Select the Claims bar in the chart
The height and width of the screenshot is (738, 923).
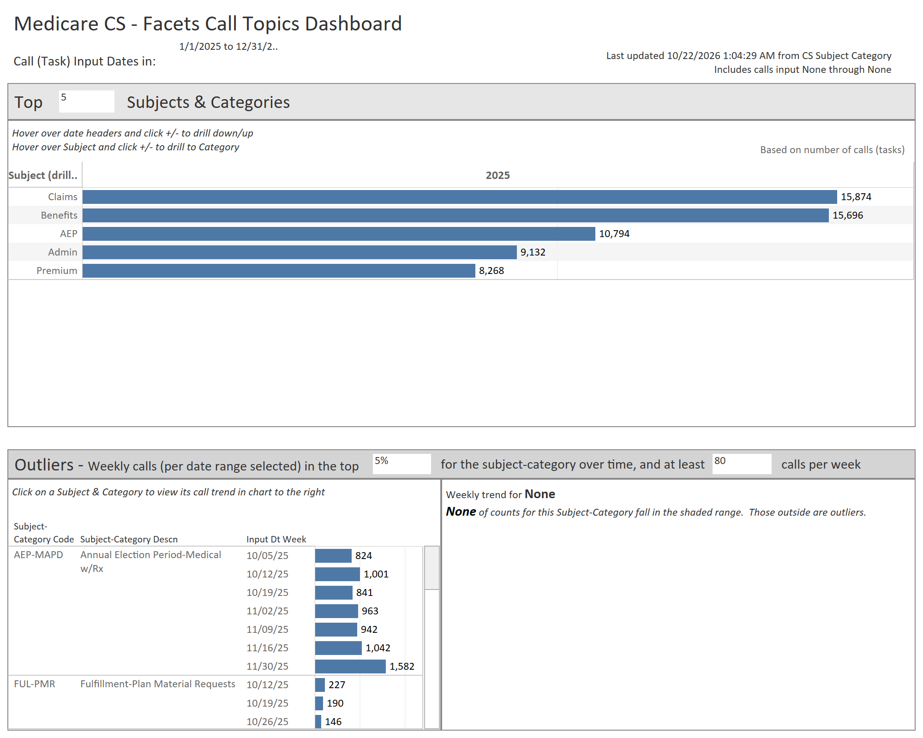click(460, 197)
